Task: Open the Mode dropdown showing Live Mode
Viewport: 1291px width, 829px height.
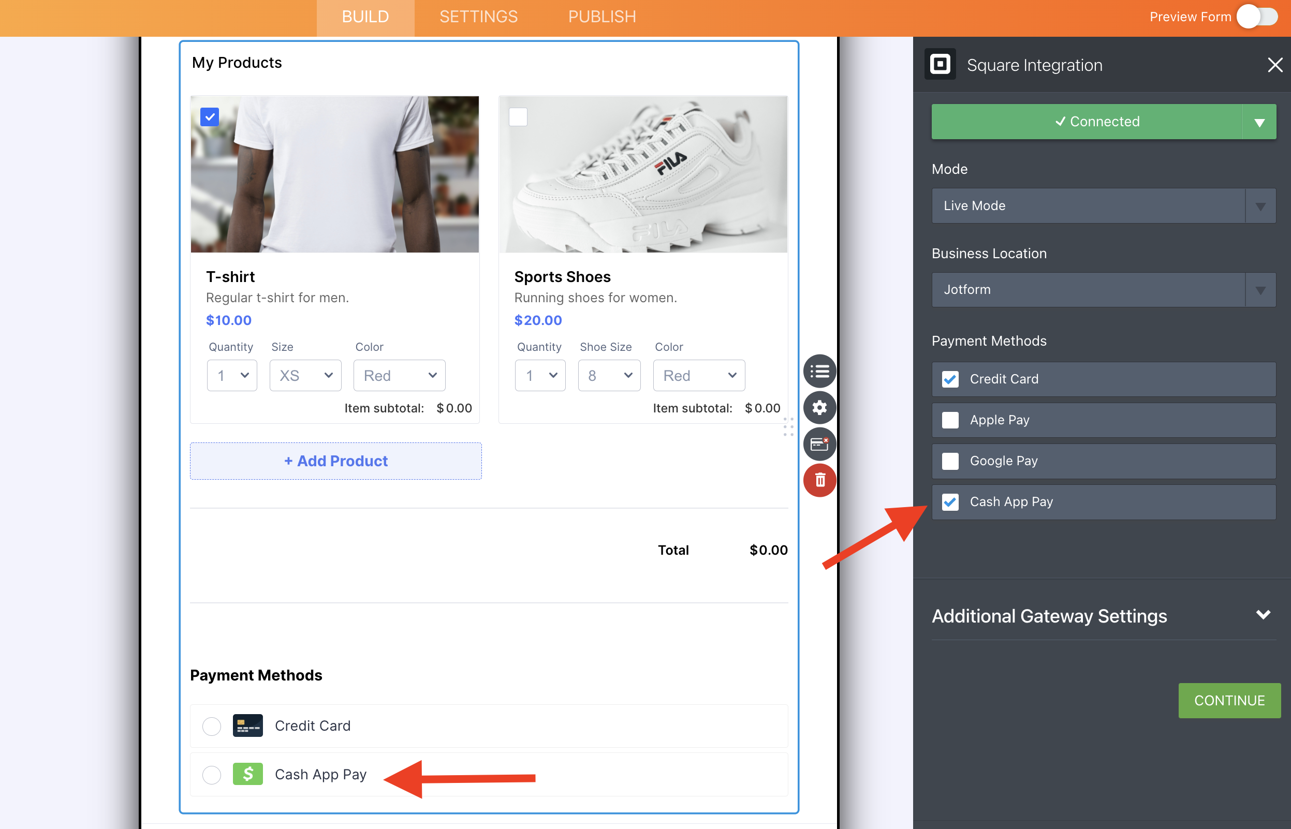Action: pyautogui.click(x=1104, y=205)
